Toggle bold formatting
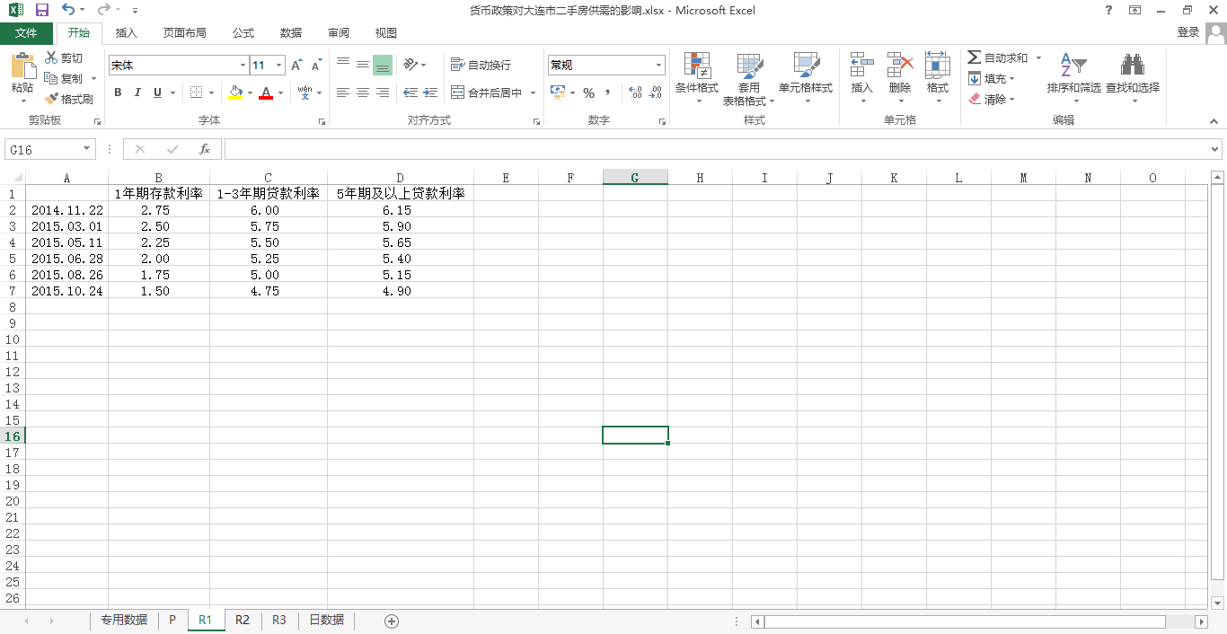This screenshot has height=634, width=1227. tap(118, 92)
